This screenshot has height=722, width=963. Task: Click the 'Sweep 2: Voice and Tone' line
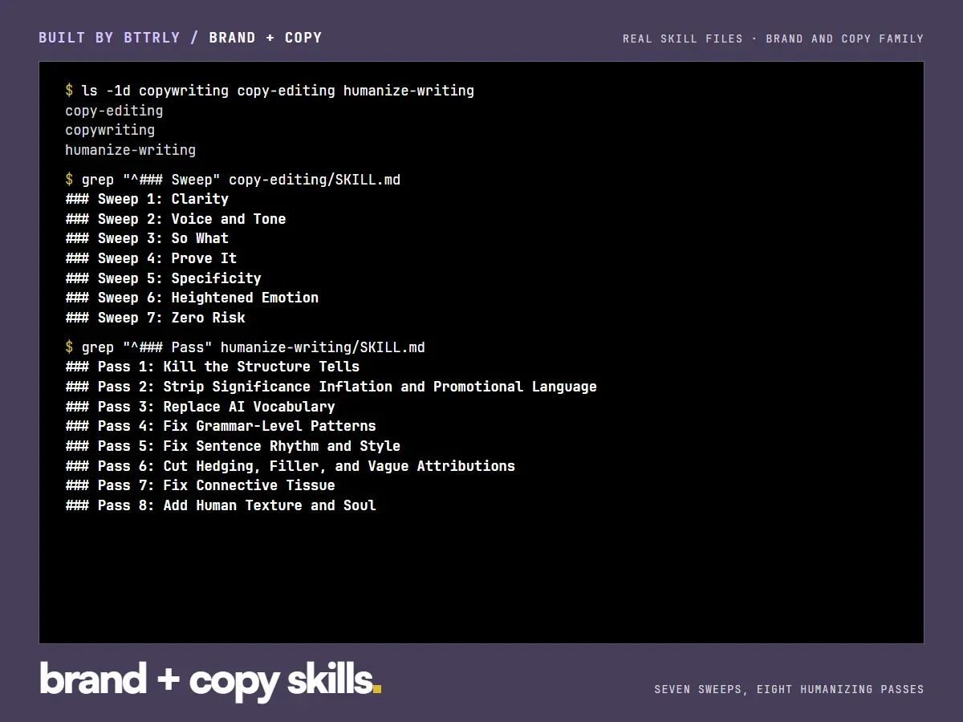[176, 219]
